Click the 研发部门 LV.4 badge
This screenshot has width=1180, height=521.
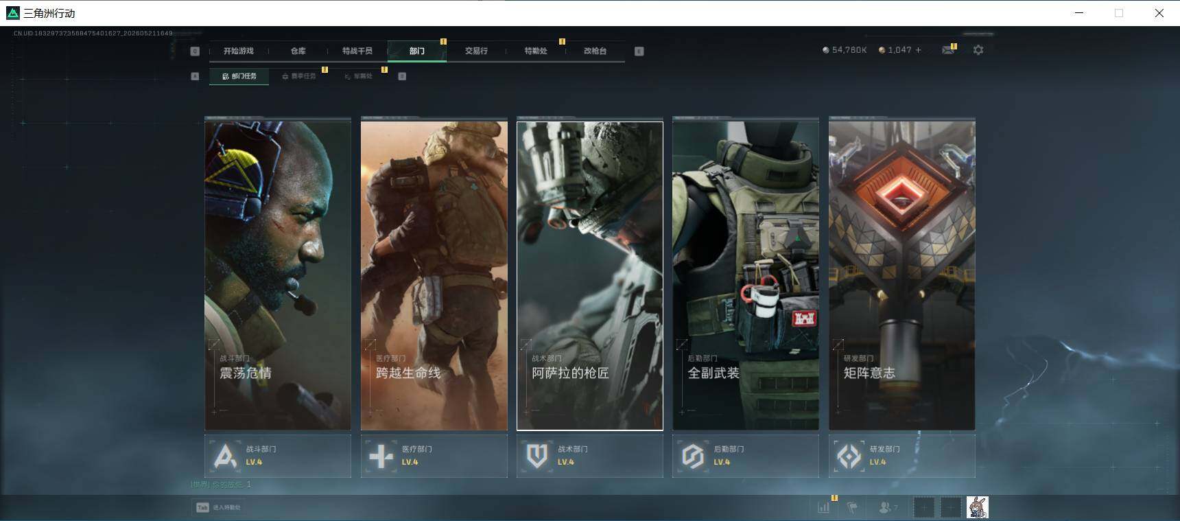pos(901,456)
